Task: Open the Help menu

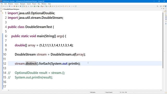Action: click(x=49, y=4)
